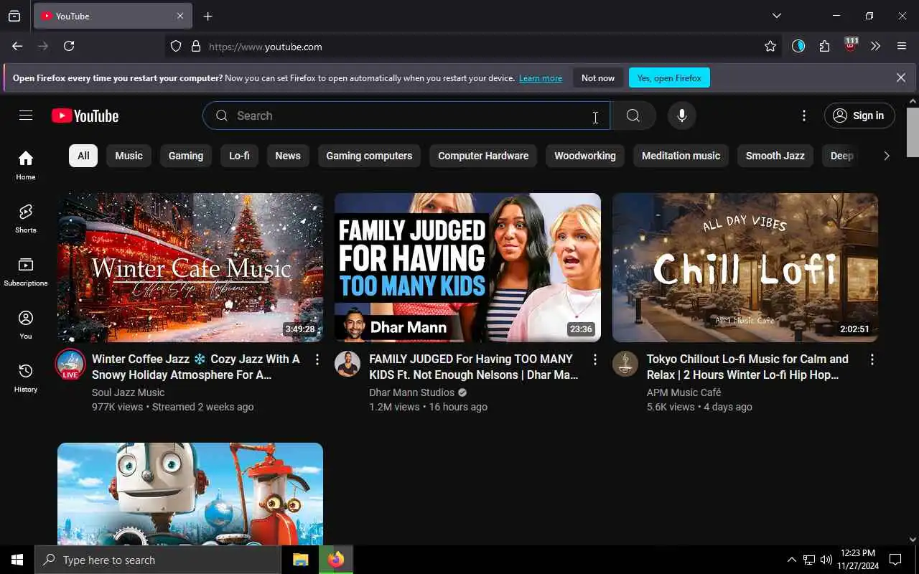The image size is (919, 574).
Task: Dismiss the Firefox notification bar
Action: (901, 77)
